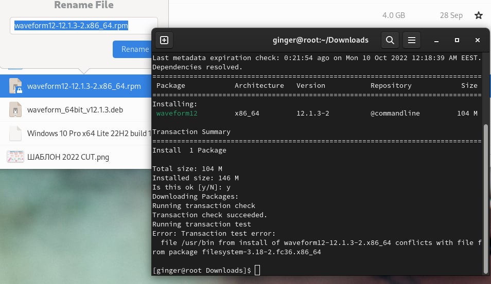Click the terminal title ginger@root:~/Downloads
The width and height of the screenshot is (491, 284).
[320, 40]
